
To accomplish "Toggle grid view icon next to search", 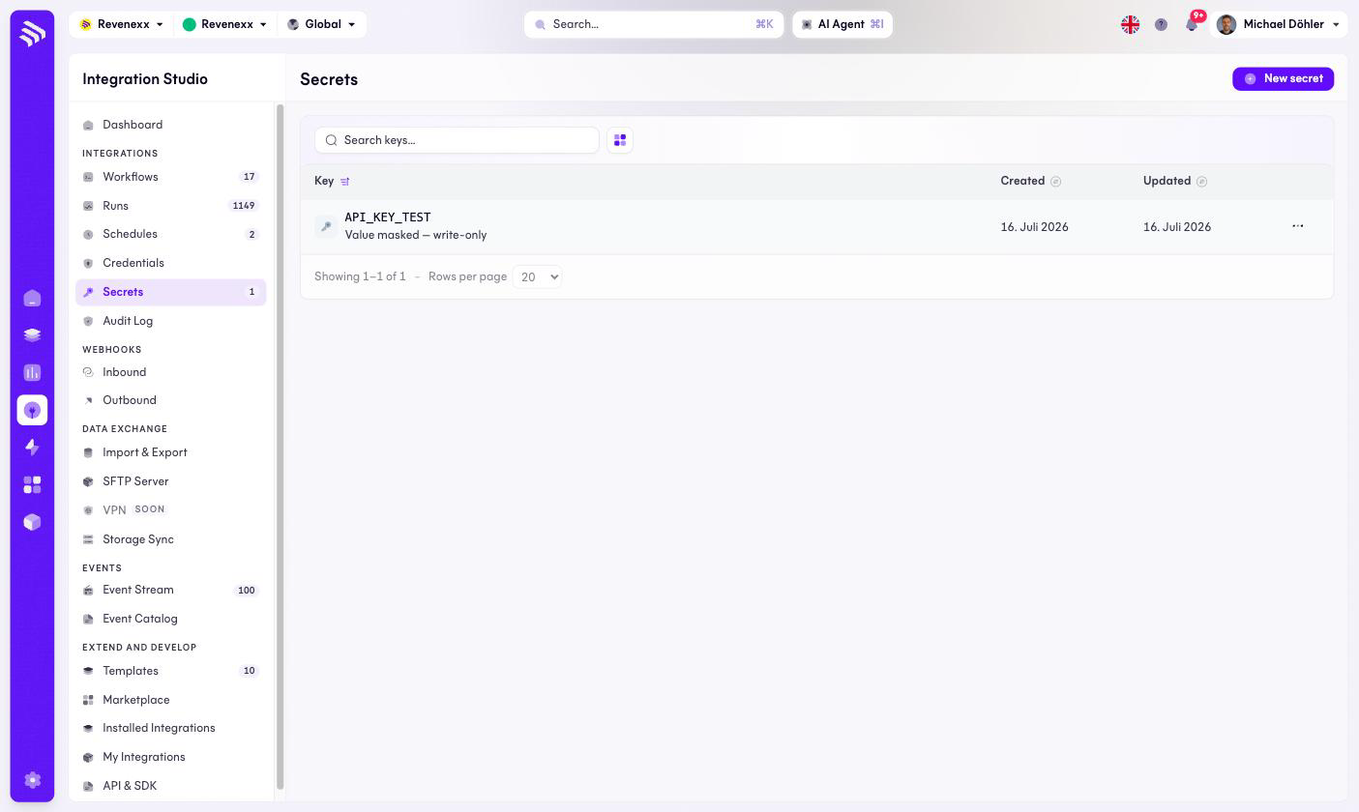I will tap(620, 140).
